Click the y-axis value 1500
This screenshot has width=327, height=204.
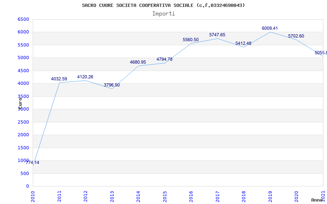(23, 148)
